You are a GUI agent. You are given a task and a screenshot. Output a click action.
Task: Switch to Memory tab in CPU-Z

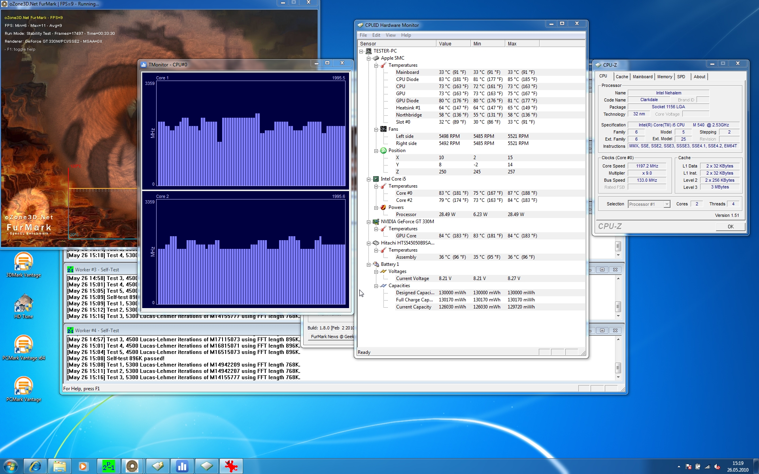665,77
